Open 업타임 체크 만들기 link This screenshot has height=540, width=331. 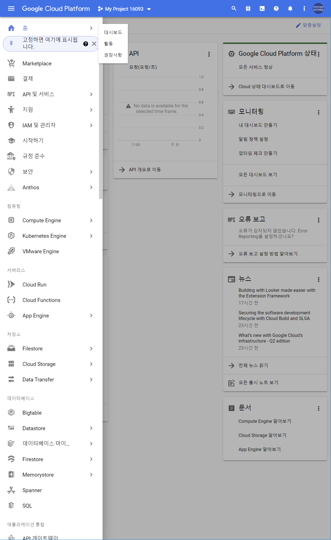[x=258, y=153]
